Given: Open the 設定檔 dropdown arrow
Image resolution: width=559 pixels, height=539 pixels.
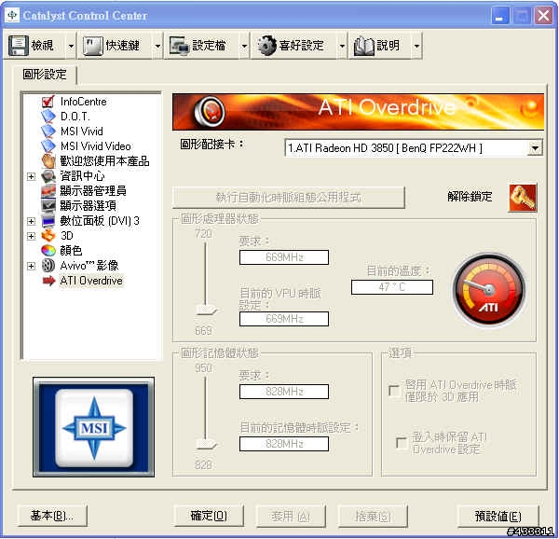Looking at the screenshot, I should [x=244, y=46].
